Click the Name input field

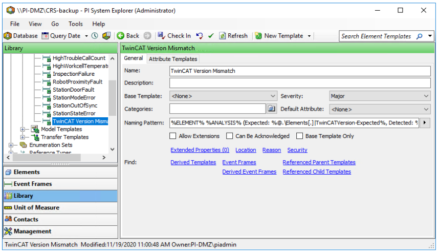(x=300, y=71)
